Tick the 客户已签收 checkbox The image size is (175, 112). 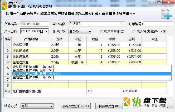101,32
